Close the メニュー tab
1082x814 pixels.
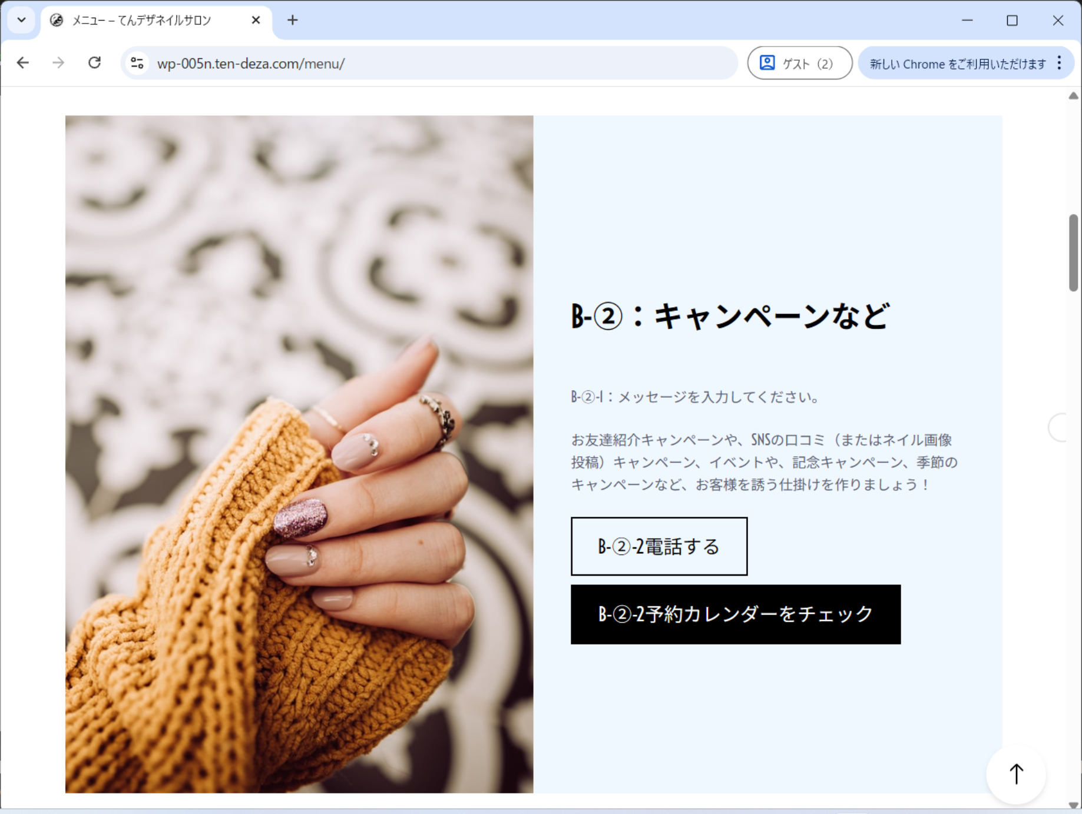[x=256, y=21]
